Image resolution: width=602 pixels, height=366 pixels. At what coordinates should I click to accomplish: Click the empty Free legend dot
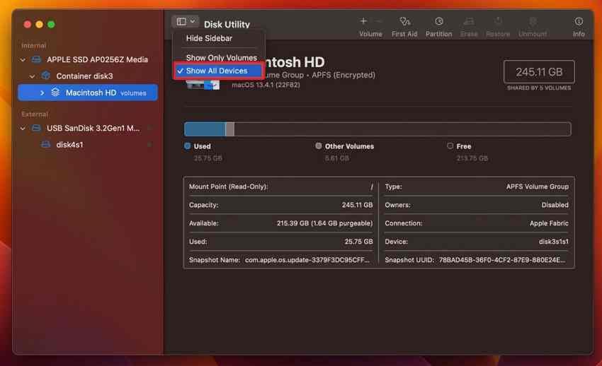[450, 146]
